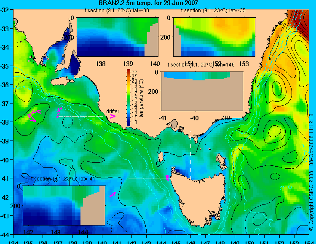Click the vertical temperature color bar
The height and width of the screenshot is (244, 316).
click(129, 98)
